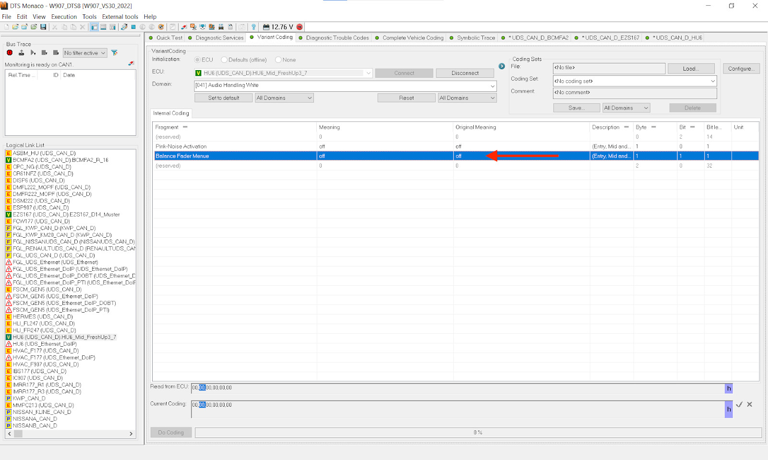Screen dimensions: 768x460
Task: Click the Save workspace floppy disk icon
Action: pos(43,27)
